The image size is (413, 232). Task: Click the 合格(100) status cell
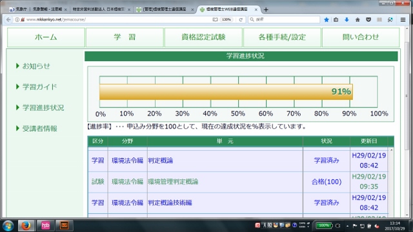[327, 182]
